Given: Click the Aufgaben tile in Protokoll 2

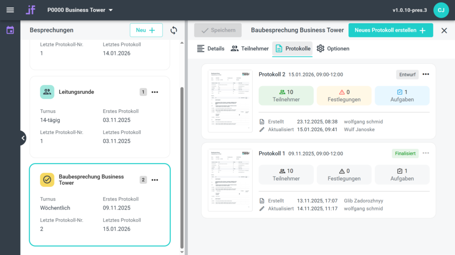Looking at the screenshot, I should click(x=402, y=96).
